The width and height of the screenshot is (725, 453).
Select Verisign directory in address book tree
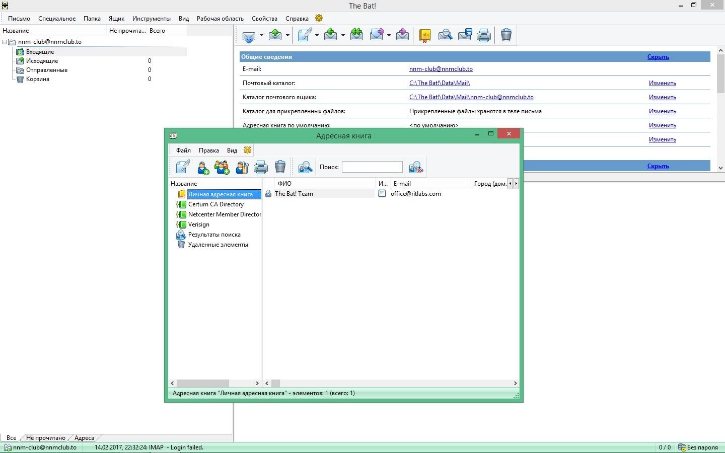pyautogui.click(x=199, y=224)
